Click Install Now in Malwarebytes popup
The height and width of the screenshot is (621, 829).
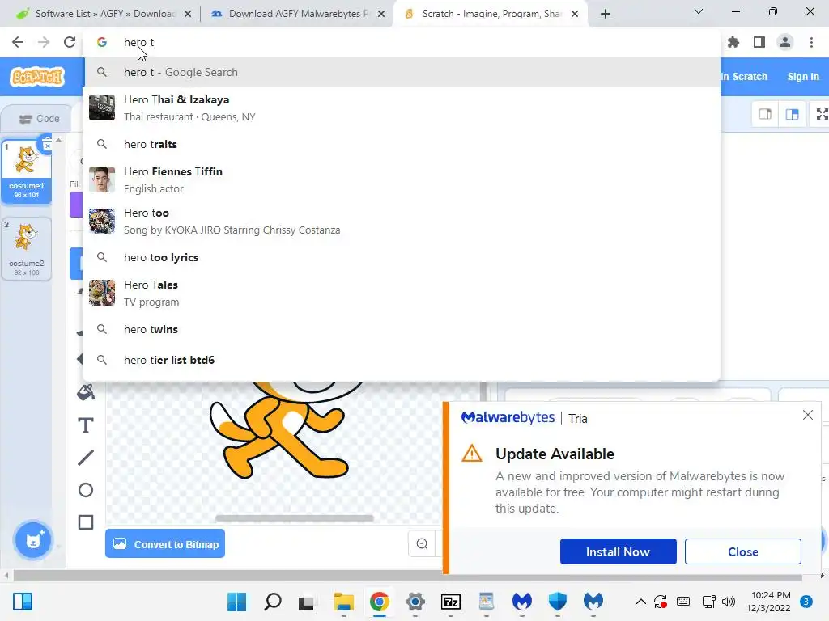click(618, 551)
